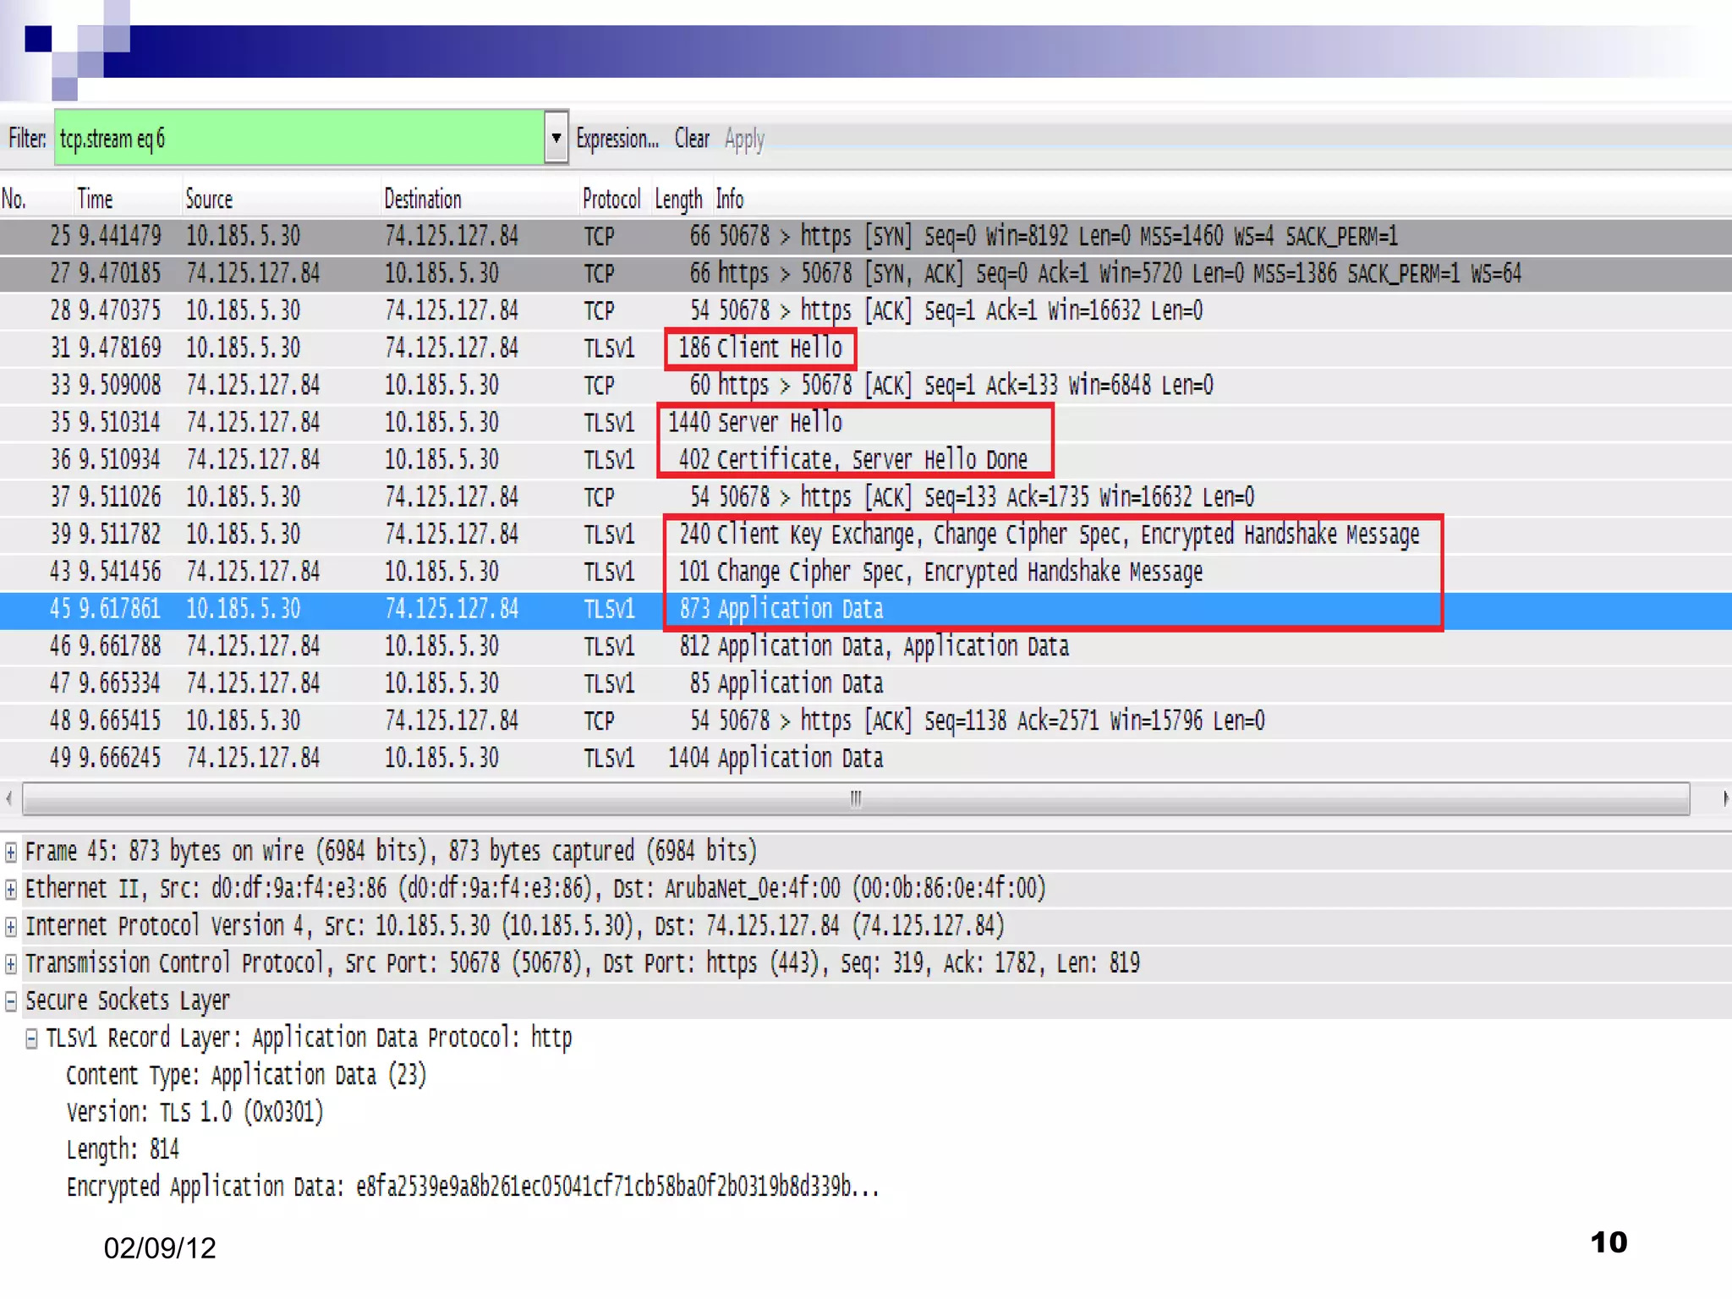This screenshot has width=1732, height=1299.
Task: Expand the Frame 45 details tree
Action: pyautogui.click(x=11, y=852)
